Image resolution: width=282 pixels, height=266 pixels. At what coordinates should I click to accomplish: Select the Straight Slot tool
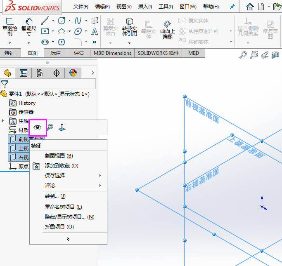click(x=45, y=42)
